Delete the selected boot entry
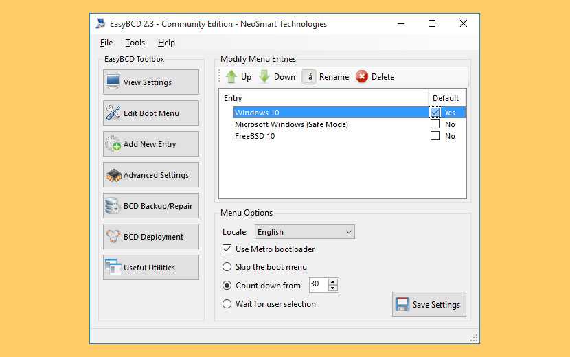The height and width of the screenshot is (357, 570). (375, 77)
